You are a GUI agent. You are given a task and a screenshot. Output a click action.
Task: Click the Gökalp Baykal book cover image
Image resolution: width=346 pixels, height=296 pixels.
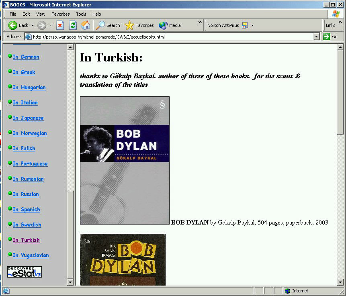point(125,160)
